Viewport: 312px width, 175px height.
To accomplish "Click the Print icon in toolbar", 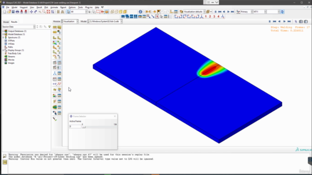I will point(18,12).
